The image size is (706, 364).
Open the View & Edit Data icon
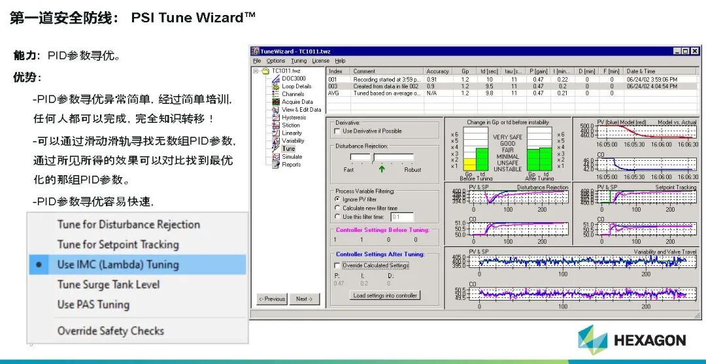click(x=276, y=109)
